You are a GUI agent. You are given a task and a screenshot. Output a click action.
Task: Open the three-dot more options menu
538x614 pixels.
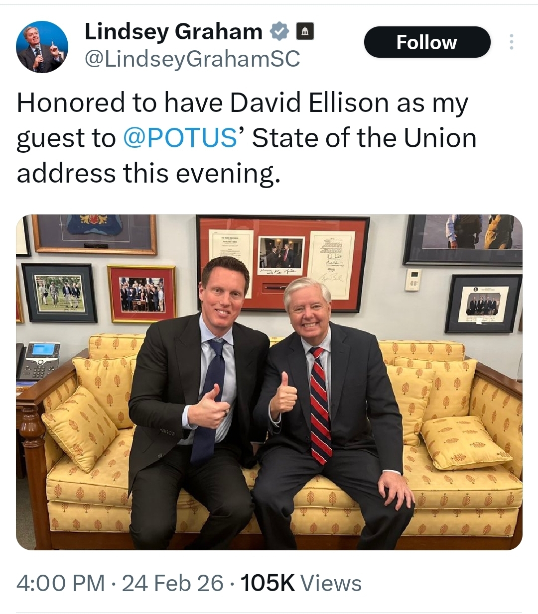(511, 42)
